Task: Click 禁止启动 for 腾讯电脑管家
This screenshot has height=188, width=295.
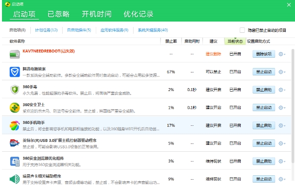Action: pos(264,72)
